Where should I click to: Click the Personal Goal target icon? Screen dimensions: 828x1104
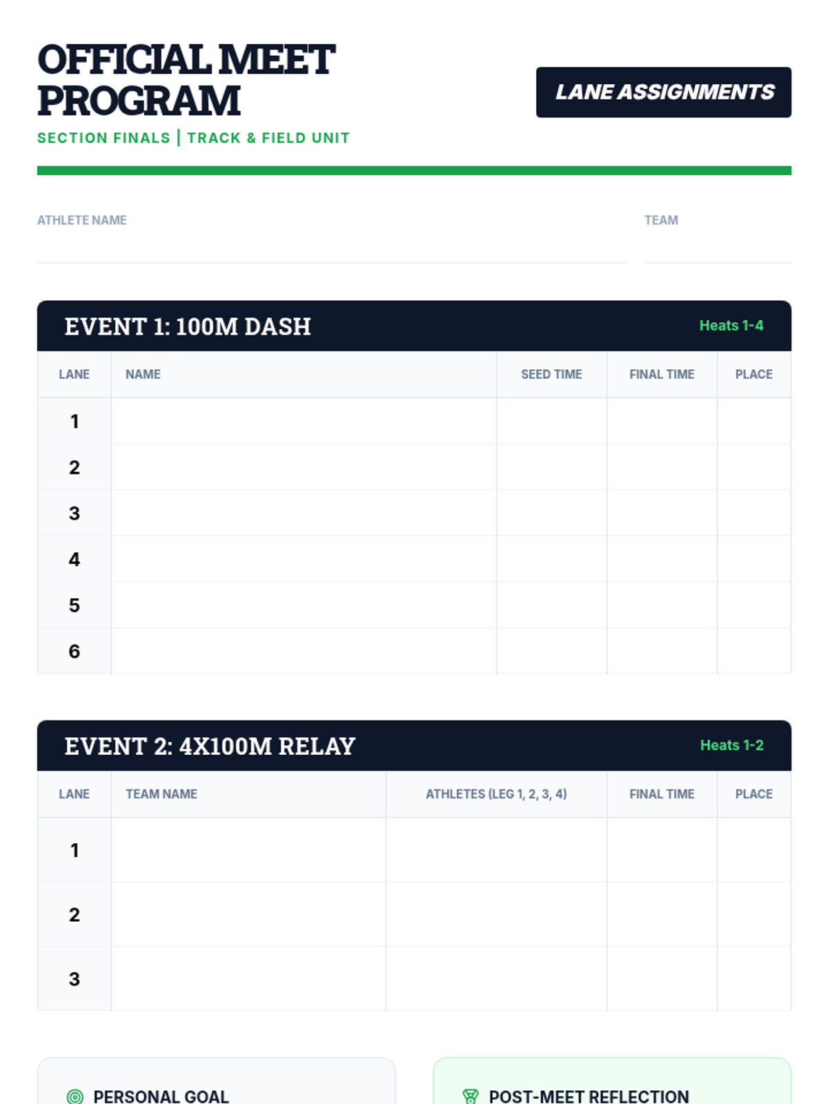[75, 1096]
